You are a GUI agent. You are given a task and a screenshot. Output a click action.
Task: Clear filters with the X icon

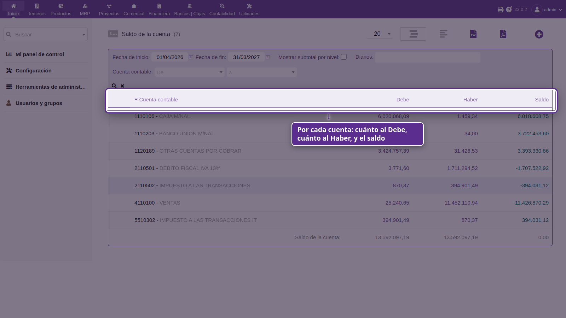(x=122, y=86)
